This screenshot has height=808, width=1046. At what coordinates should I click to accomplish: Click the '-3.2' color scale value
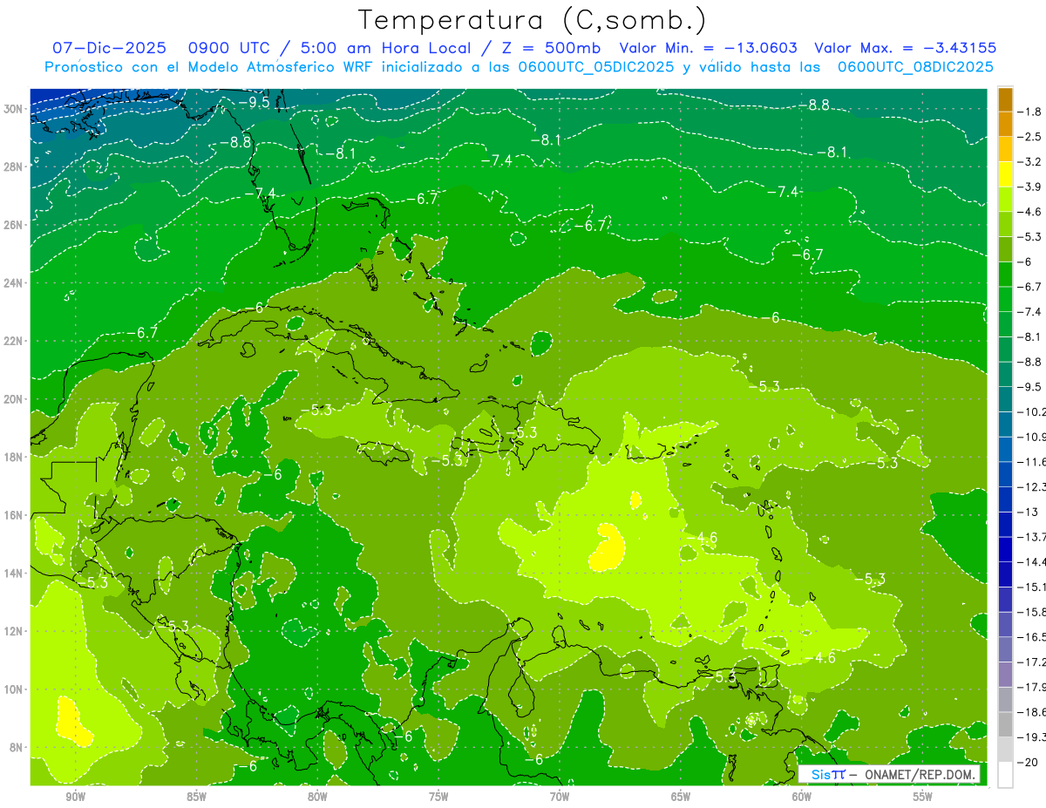1031,162
